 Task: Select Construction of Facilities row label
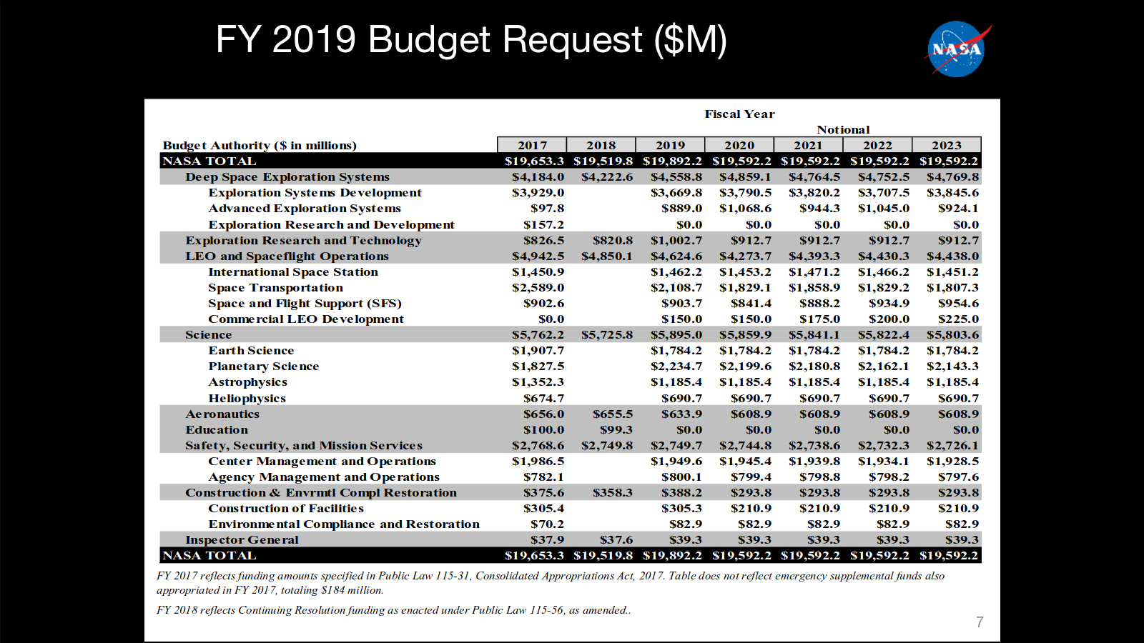(x=286, y=508)
